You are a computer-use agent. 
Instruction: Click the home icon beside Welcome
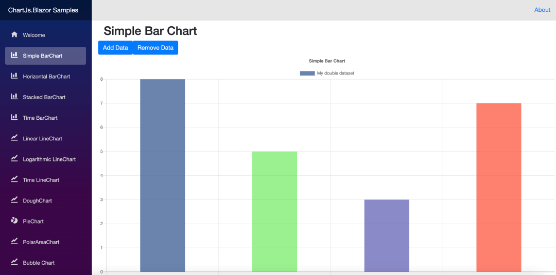tap(14, 34)
